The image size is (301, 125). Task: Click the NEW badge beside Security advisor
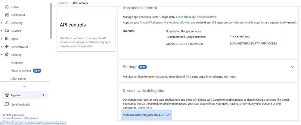pos(37,71)
